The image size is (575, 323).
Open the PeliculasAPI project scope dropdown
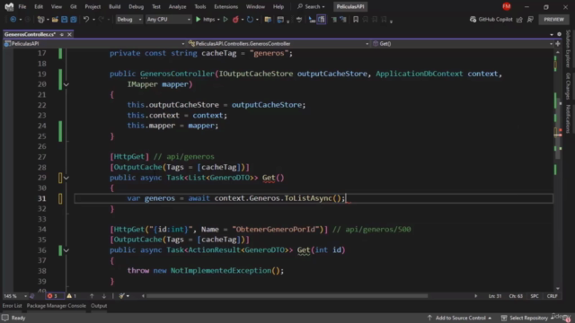(x=94, y=44)
